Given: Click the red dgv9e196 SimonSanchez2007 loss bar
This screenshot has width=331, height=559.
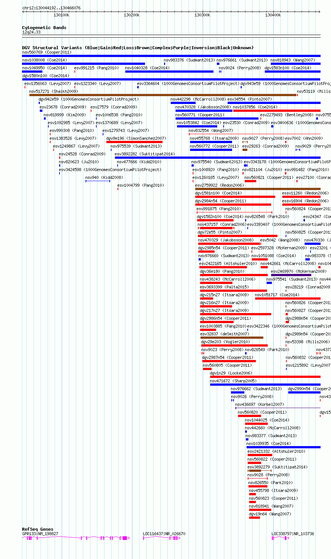Looking at the screenshot, I should pos(134,142).
